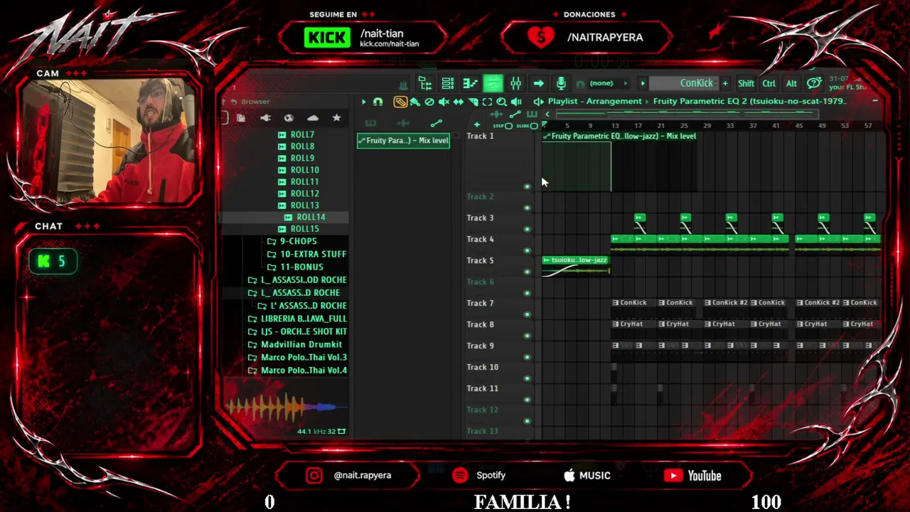The height and width of the screenshot is (512, 910).
Task: Open the YouTube link
Action: 692,476
